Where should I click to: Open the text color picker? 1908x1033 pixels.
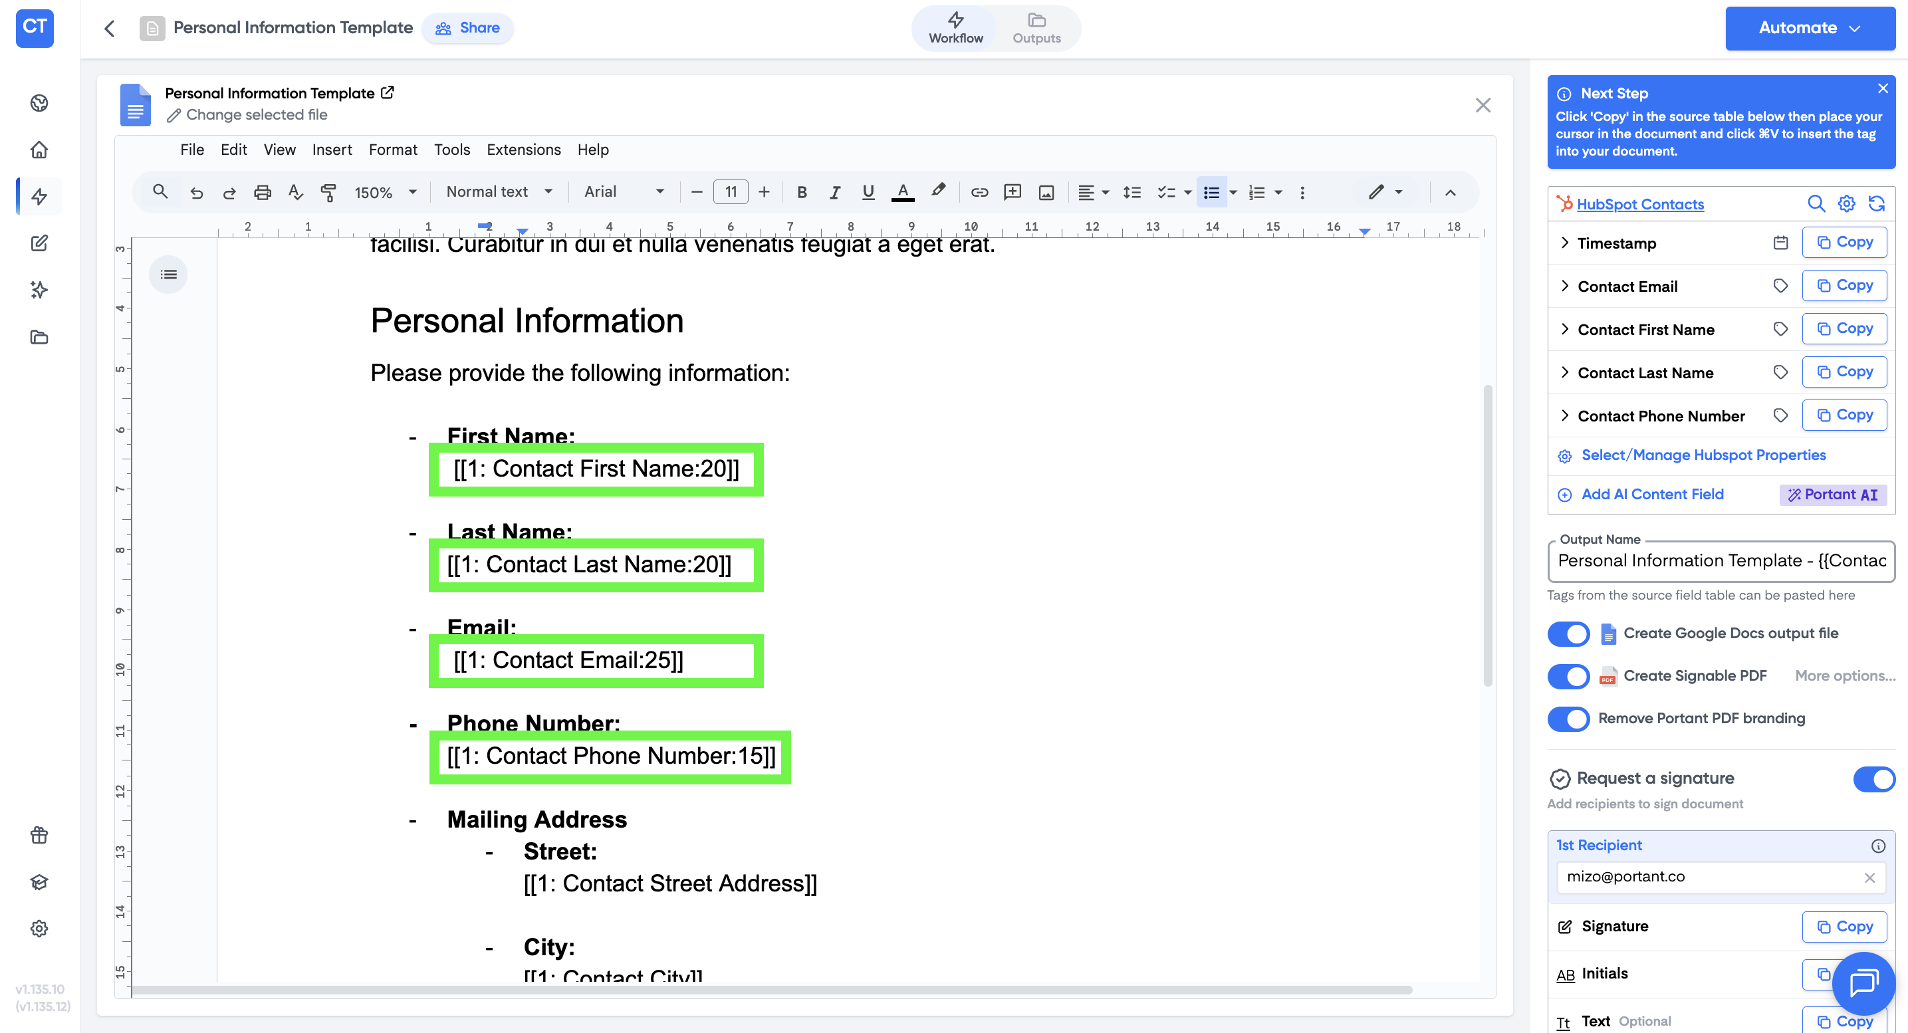(902, 193)
